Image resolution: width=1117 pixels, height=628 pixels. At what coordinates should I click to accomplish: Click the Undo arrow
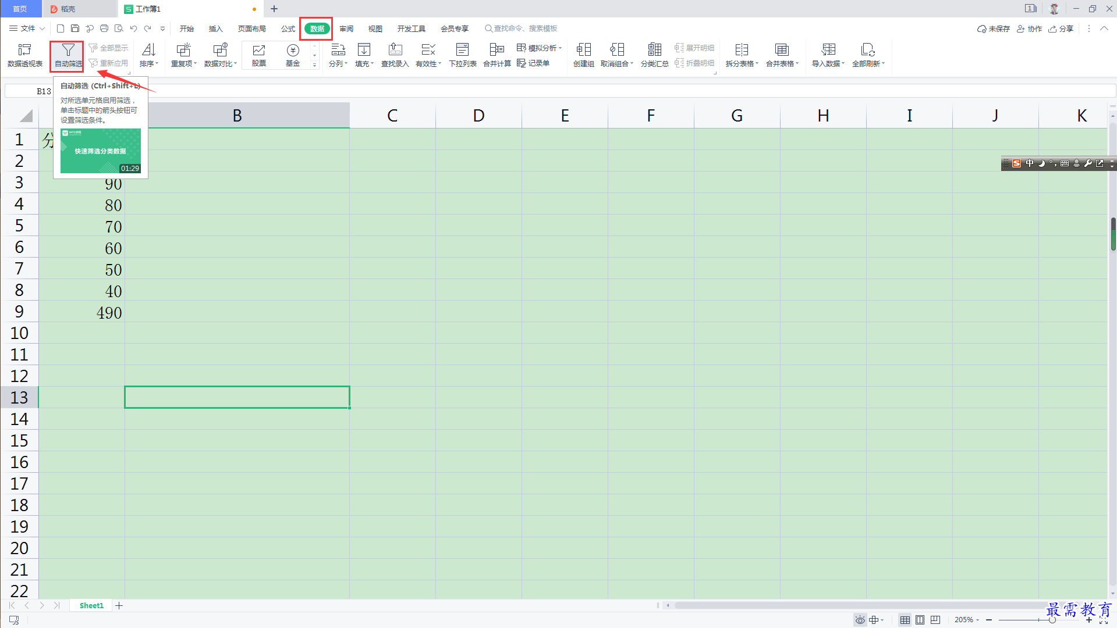[x=133, y=28]
